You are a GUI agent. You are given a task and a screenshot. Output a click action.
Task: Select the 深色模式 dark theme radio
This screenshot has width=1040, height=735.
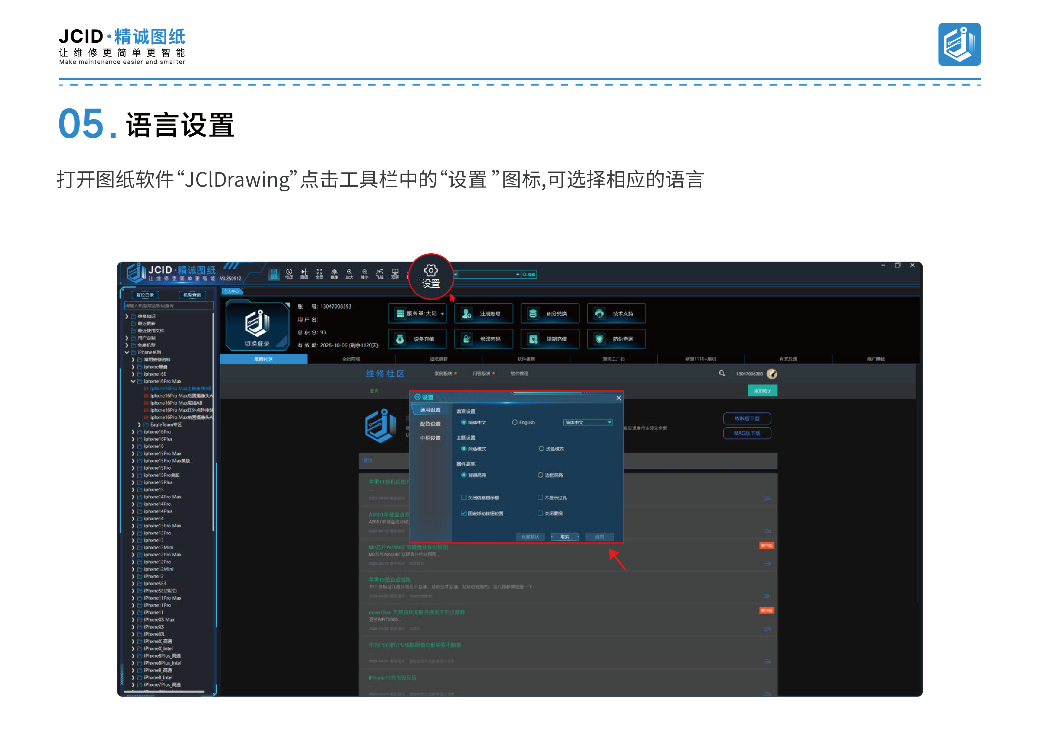[x=463, y=449]
